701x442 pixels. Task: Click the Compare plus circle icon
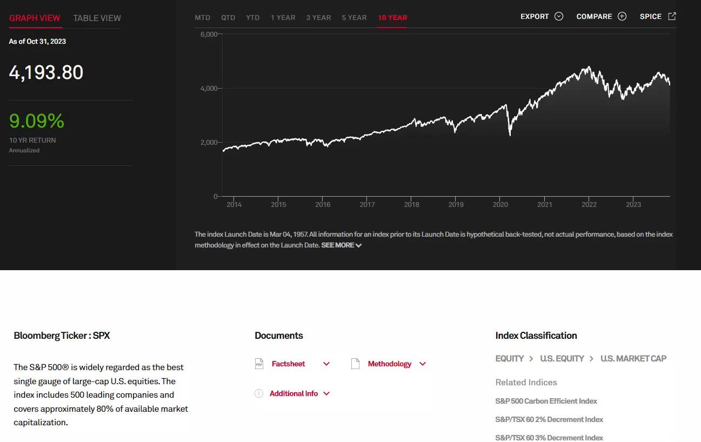point(622,16)
